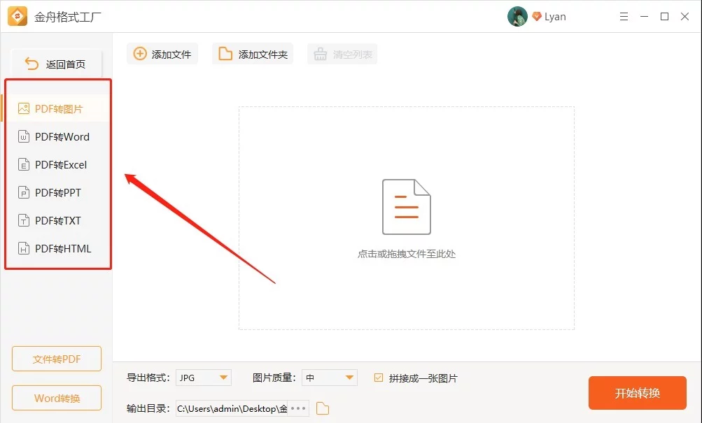Screen dimensions: 702x423
Task: Open the Word转换 section
Action: (x=57, y=398)
